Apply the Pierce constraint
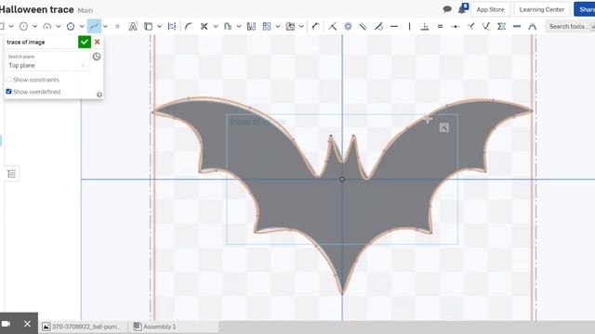Viewport: 595px width, 334px height. click(486, 26)
